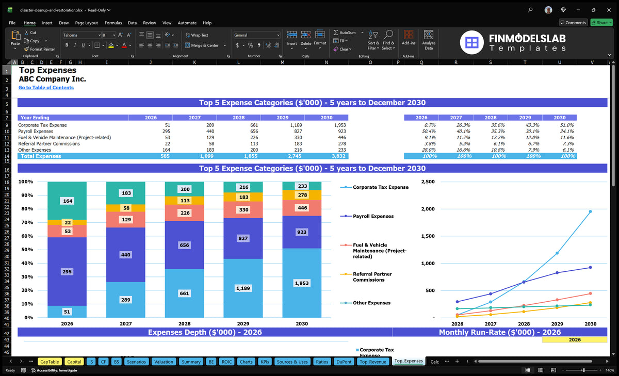This screenshot has height=376, width=619.
Task: Activate the Format Painter brush
Action: coord(26,49)
